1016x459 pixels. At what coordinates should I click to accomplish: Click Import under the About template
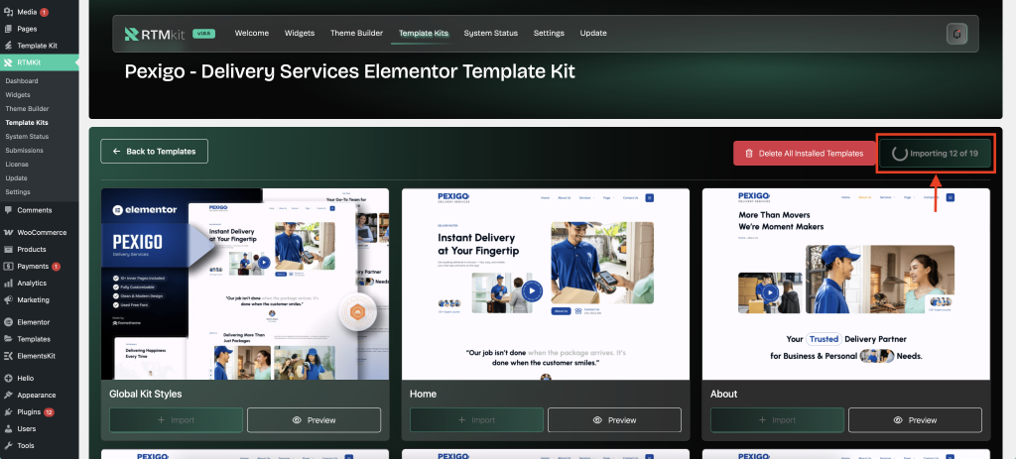778,420
